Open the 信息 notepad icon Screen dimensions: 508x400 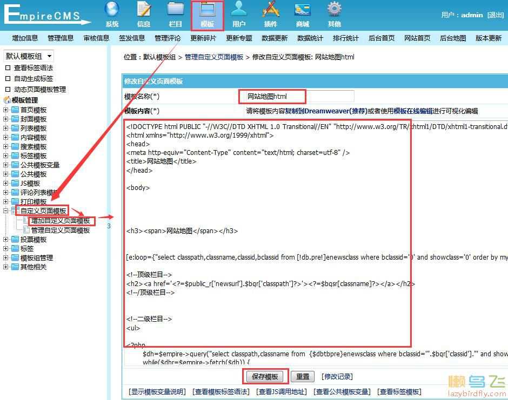pyautogui.click(x=144, y=10)
